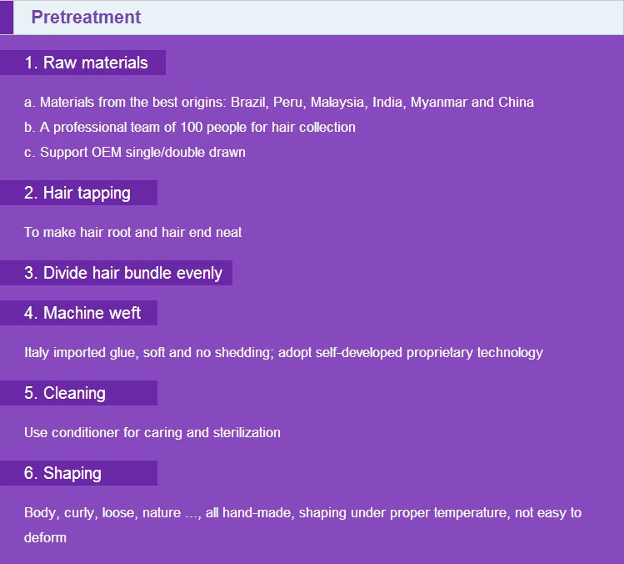Select the '1. Raw materials' heading

[x=86, y=63]
